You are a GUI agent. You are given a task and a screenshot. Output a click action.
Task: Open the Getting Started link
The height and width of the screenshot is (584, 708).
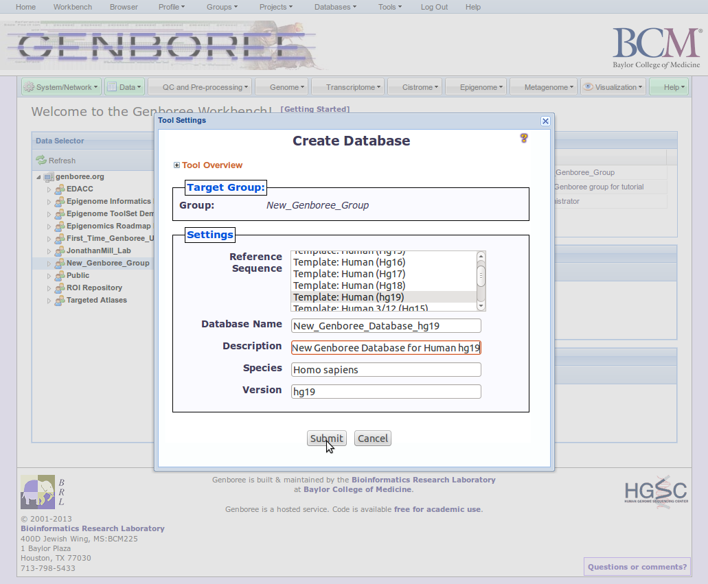[315, 109]
